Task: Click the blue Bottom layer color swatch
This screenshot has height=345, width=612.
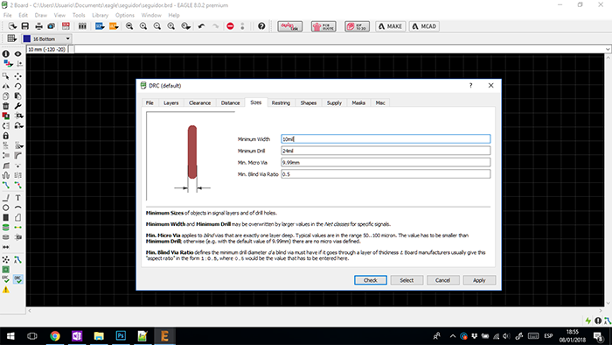Action: pos(27,39)
